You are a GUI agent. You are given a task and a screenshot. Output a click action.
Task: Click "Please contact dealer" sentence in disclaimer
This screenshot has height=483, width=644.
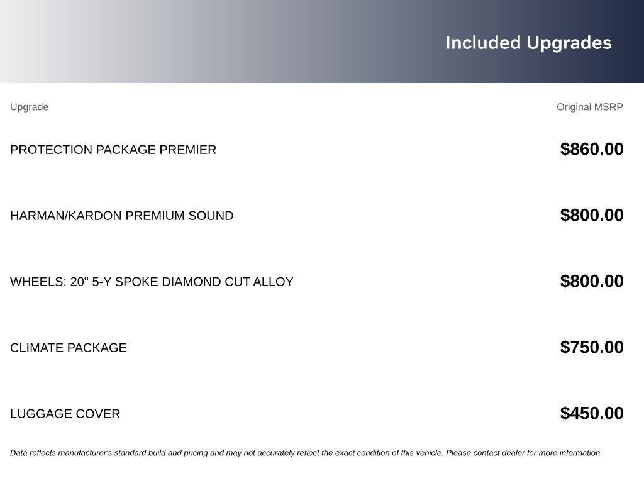pyautogui.click(x=524, y=453)
